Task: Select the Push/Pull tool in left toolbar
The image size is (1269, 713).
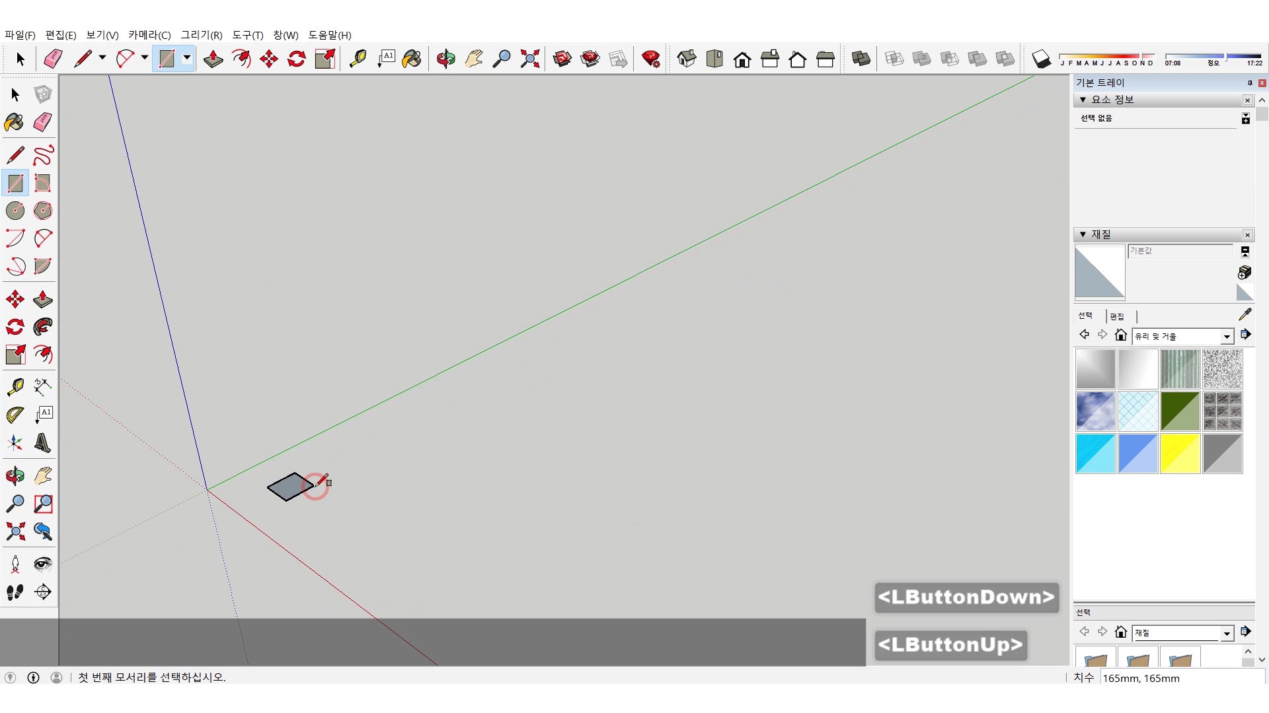Action: (43, 299)
